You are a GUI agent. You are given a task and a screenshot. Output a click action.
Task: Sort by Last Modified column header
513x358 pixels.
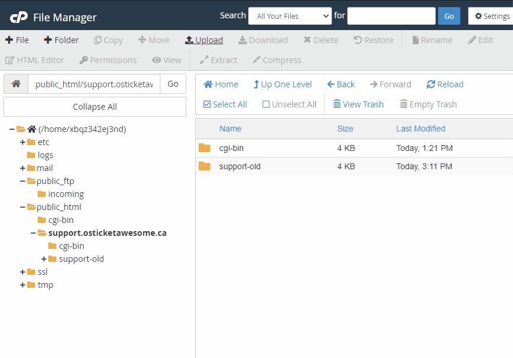(x=420, y=129)
